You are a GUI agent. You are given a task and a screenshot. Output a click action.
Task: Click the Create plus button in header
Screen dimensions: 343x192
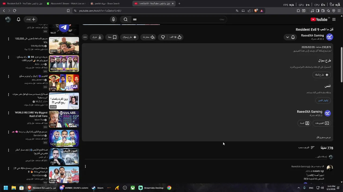click(x=31, y=19)
